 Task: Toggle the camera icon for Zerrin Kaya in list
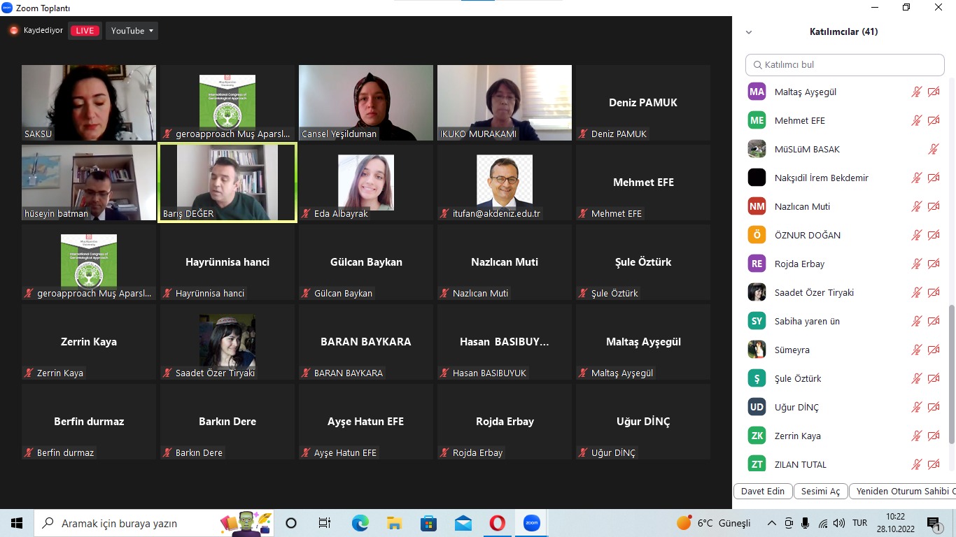point(934,436)
